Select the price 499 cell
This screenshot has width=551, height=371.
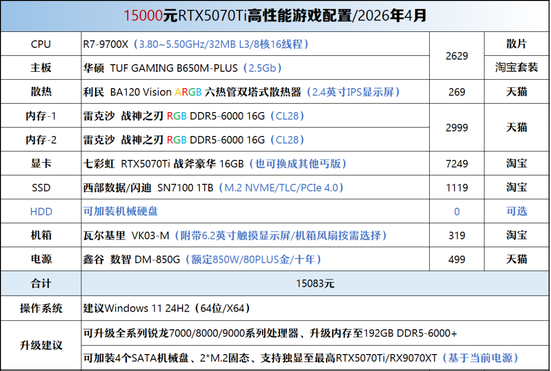pyautogui.click(x=457, y=259)
